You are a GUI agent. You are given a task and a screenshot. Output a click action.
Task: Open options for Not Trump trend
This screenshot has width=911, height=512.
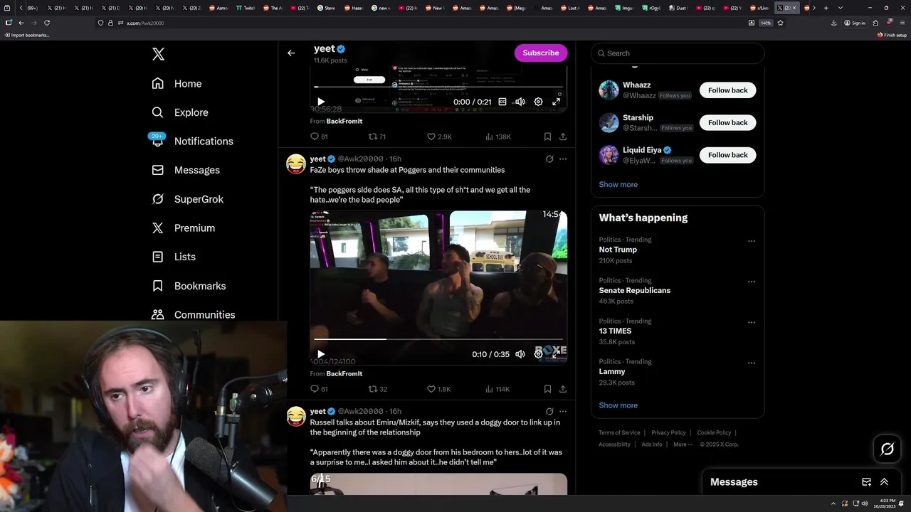pyautogui.click(x=751, y=241)
